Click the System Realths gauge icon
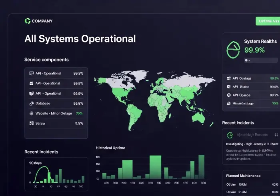This screenshot has width=280, height=196. (x=233, y=50)
